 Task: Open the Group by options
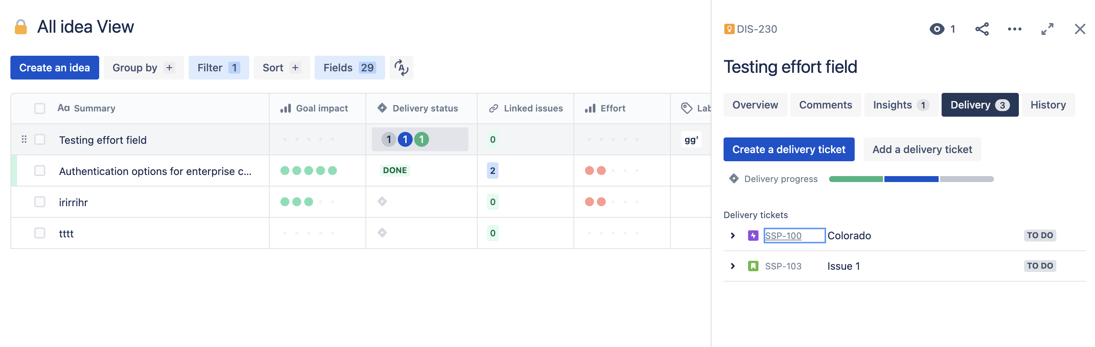(144, 67)
